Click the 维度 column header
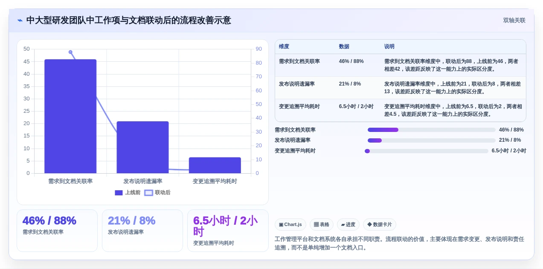 pyautogui.click(x=284, y=47)
